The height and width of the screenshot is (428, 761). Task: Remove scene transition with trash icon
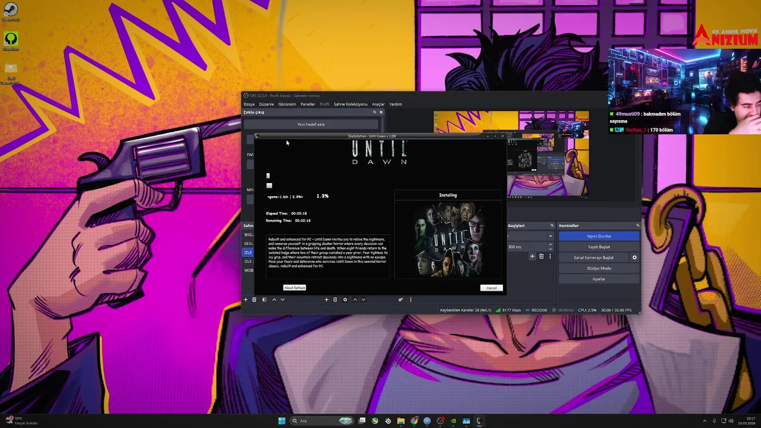(541, 256)
